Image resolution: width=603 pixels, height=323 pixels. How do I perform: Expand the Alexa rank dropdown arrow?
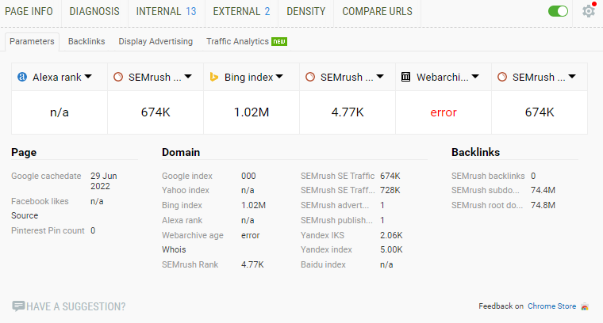[88, 77]
